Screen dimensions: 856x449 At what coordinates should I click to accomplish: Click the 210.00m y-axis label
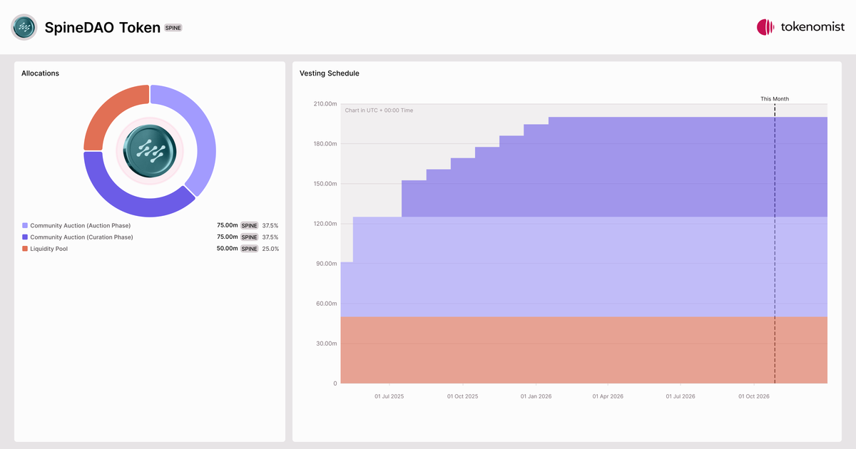325,104
